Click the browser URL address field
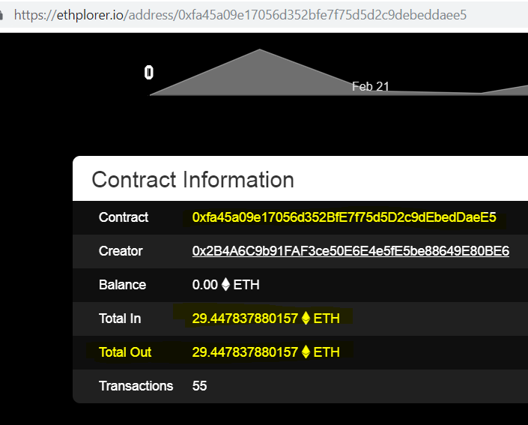 coord(240,15)
